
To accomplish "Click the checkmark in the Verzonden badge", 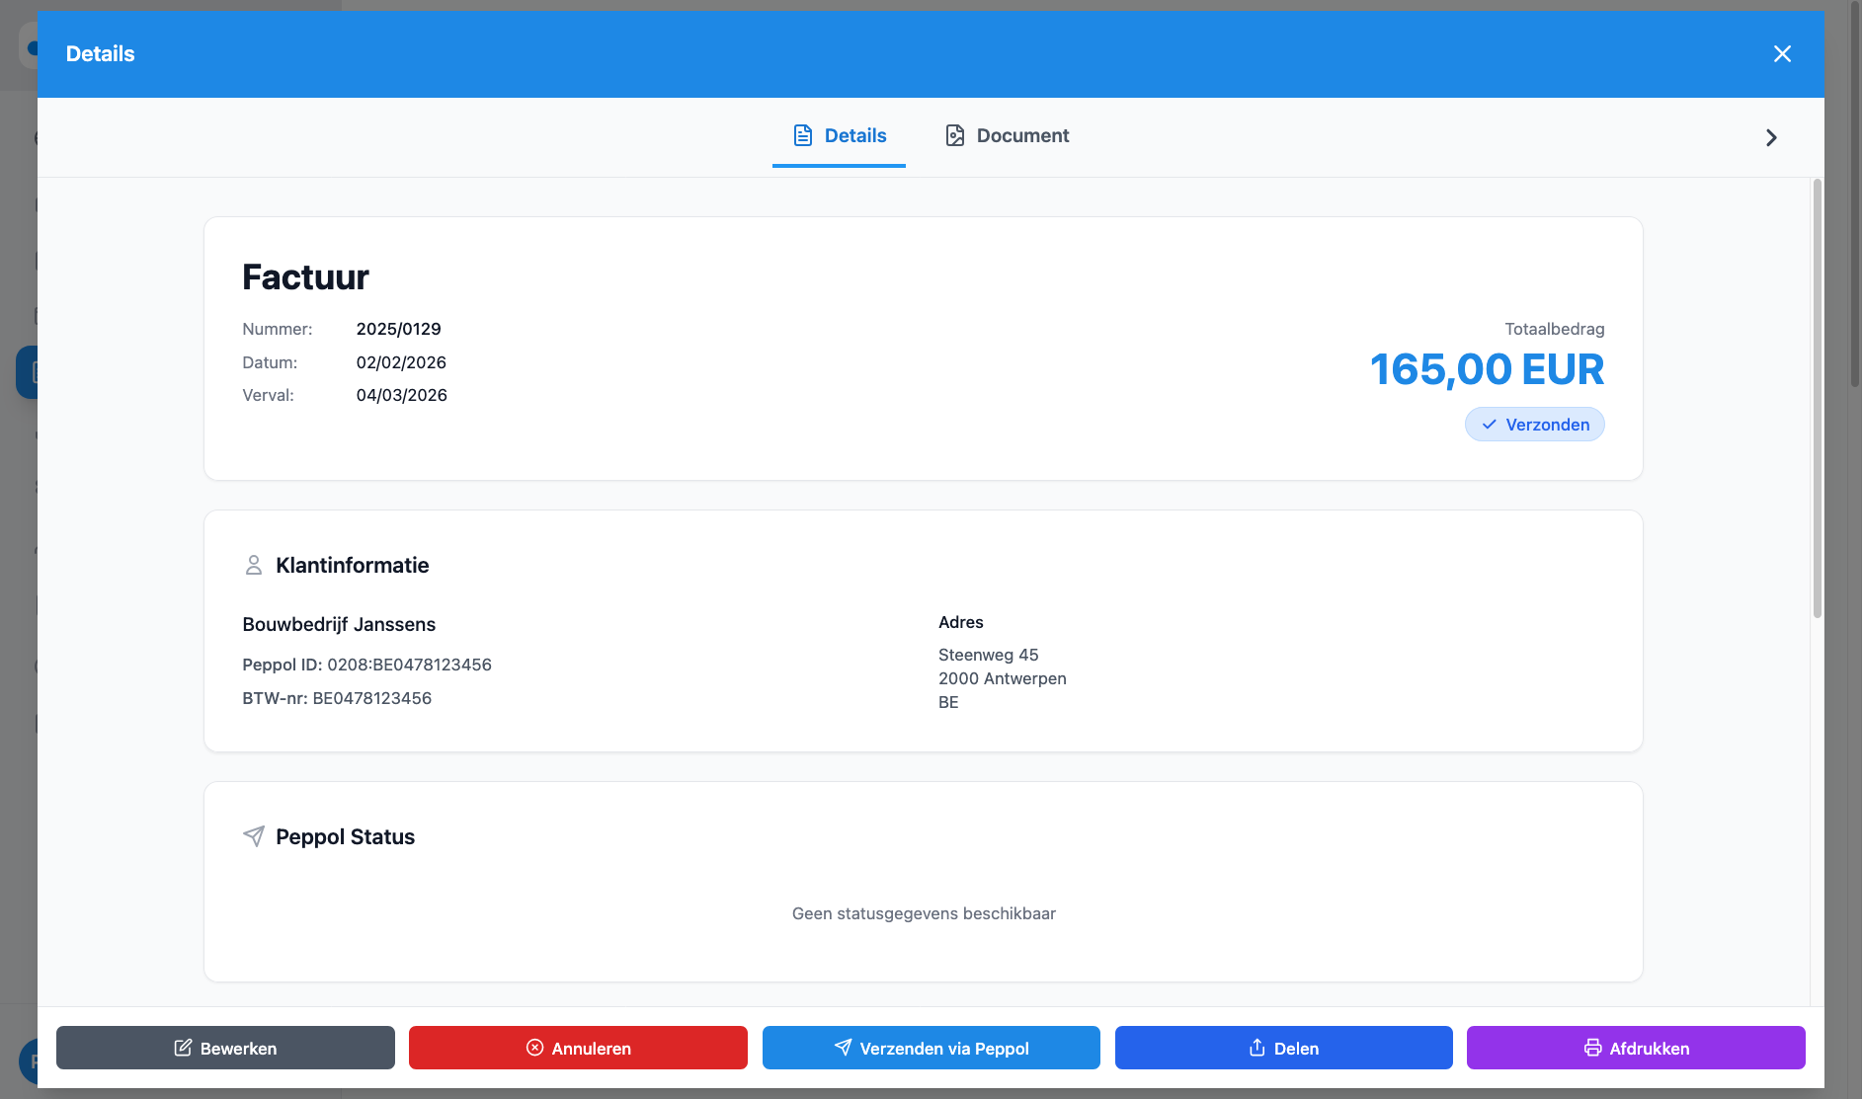I will coord(1489,425).
